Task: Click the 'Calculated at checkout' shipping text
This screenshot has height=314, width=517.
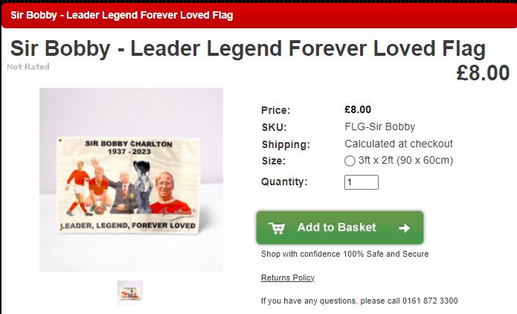Action: click(x=399, y=144)
